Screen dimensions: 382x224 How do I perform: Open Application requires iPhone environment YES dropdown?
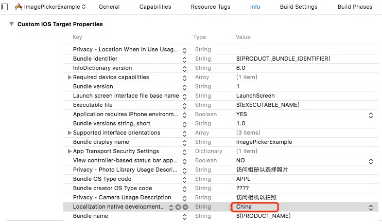point(371,115)
